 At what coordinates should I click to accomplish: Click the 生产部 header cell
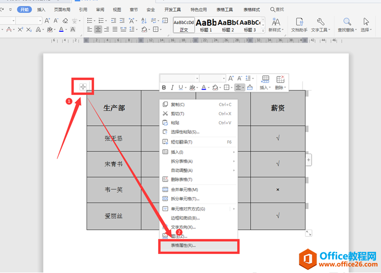(114, 108)
